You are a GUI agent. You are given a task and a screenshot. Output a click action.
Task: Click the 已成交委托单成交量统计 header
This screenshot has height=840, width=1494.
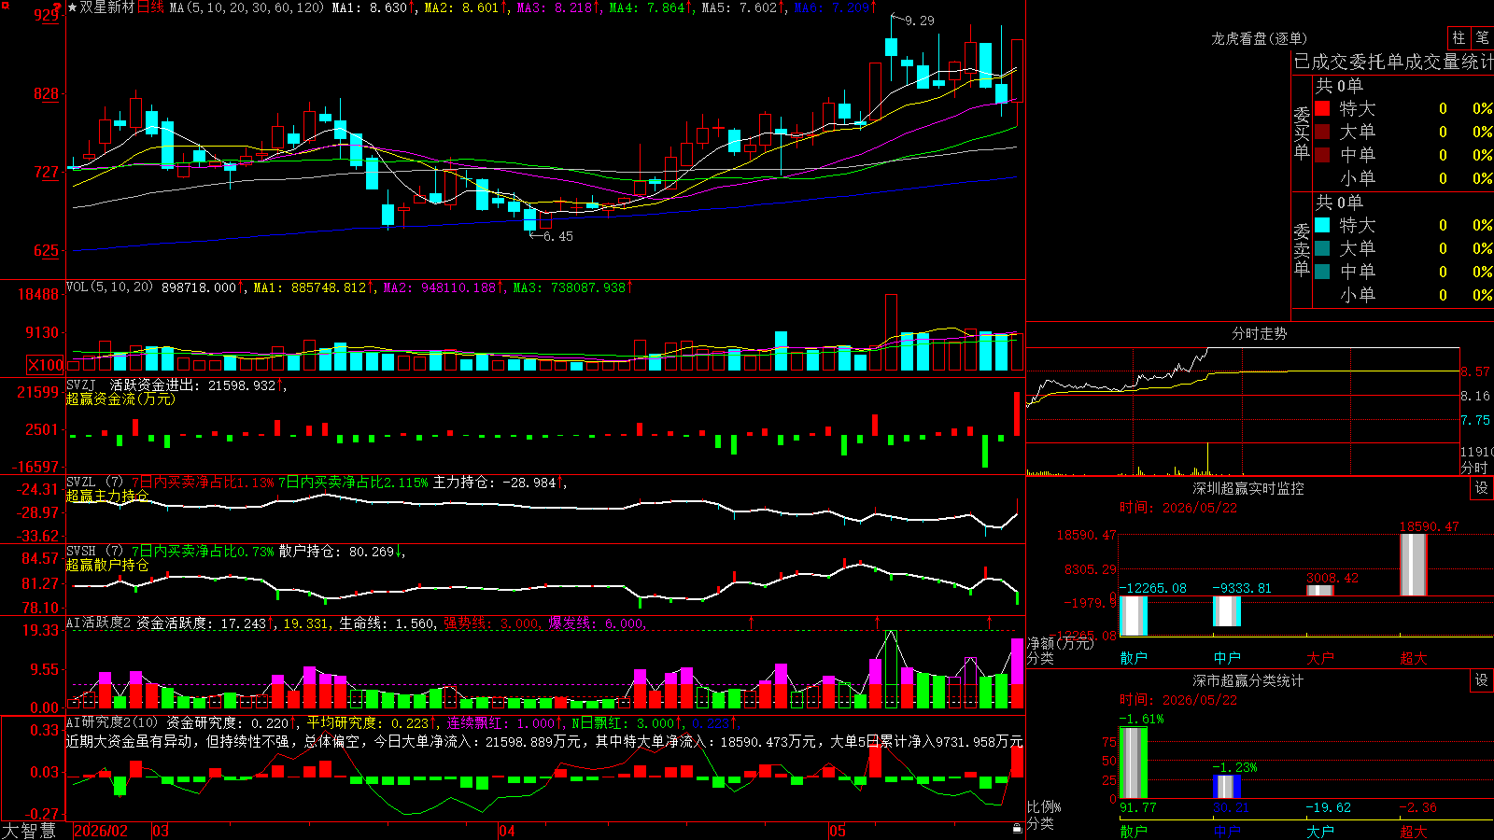pos(1393,62)
